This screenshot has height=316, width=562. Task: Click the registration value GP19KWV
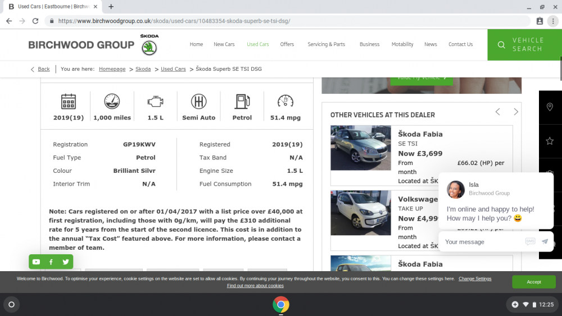coord(139,145)
